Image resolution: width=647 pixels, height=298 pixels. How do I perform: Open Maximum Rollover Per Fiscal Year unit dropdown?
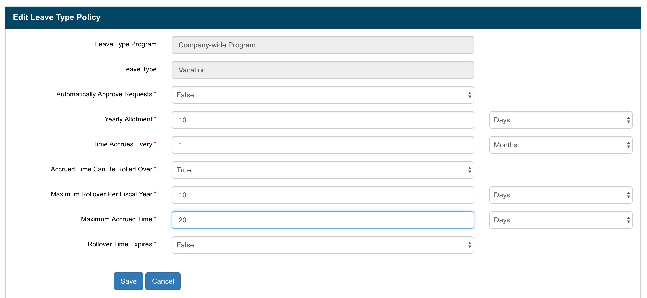pyautogui.click(x=561, y=195)
